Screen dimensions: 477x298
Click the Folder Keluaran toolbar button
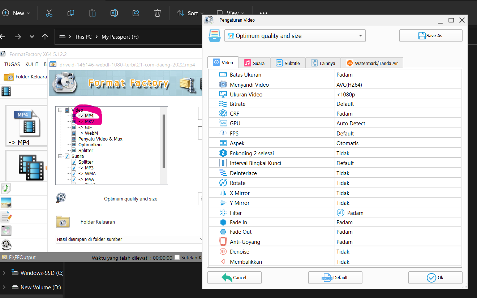[x=25, y=77]
